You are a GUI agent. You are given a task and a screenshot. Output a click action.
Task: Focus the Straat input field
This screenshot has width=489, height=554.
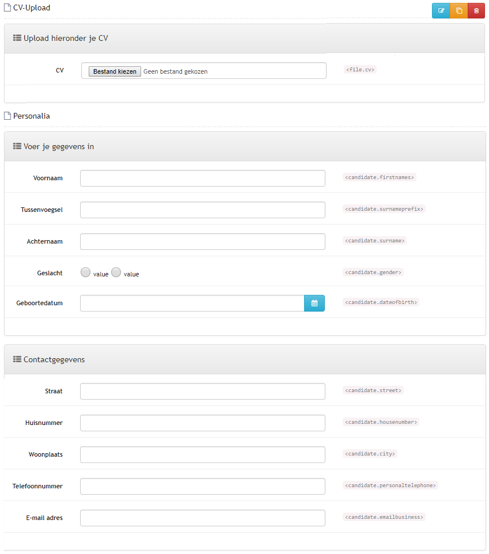point(203,392)
